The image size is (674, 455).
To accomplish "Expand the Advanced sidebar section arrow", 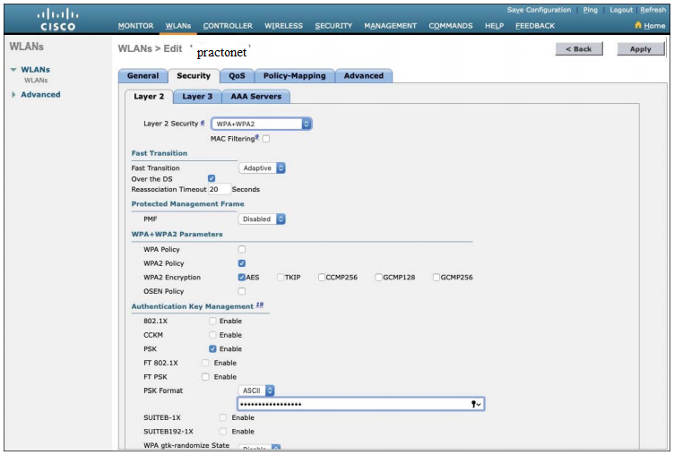I will (x=13, y=95).
